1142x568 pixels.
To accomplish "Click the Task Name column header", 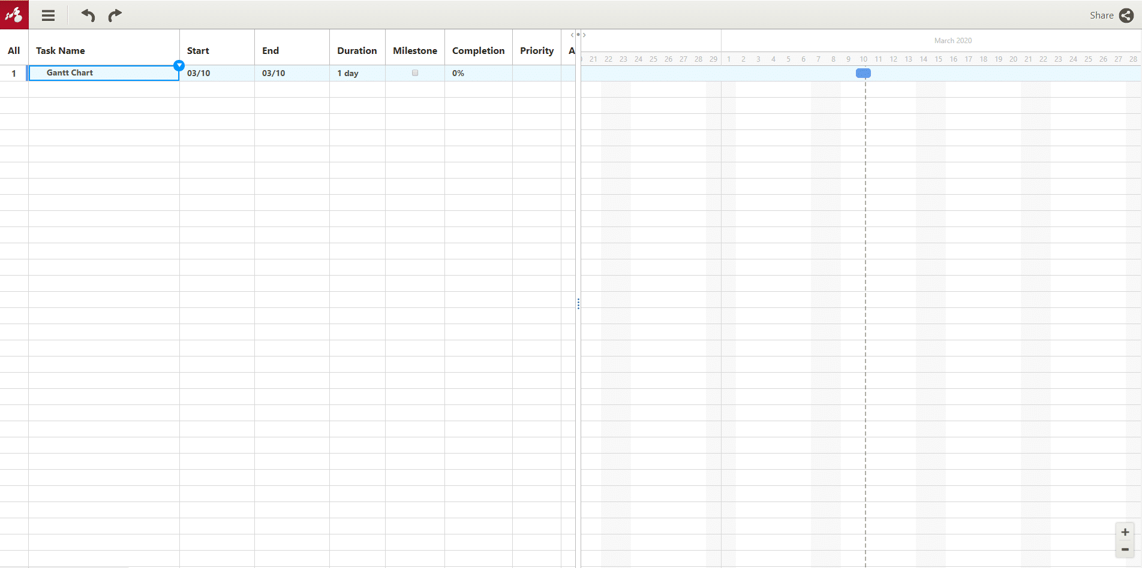I will pos(104,51).
